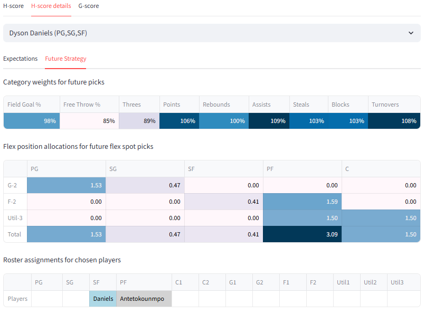
Task: Switch to the H-score tab
Action: pyautogui.click(x=13, y=6)
